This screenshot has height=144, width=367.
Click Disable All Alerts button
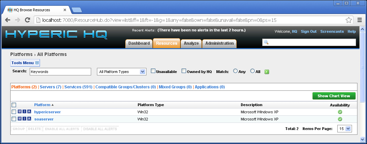coord(100,129)
